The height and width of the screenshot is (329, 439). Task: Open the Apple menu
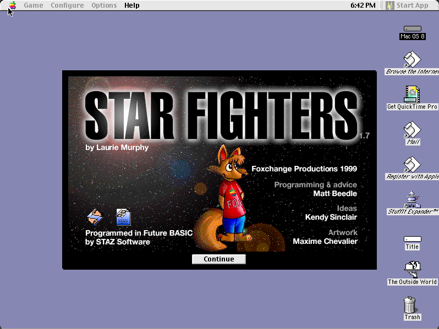(13, 5)
